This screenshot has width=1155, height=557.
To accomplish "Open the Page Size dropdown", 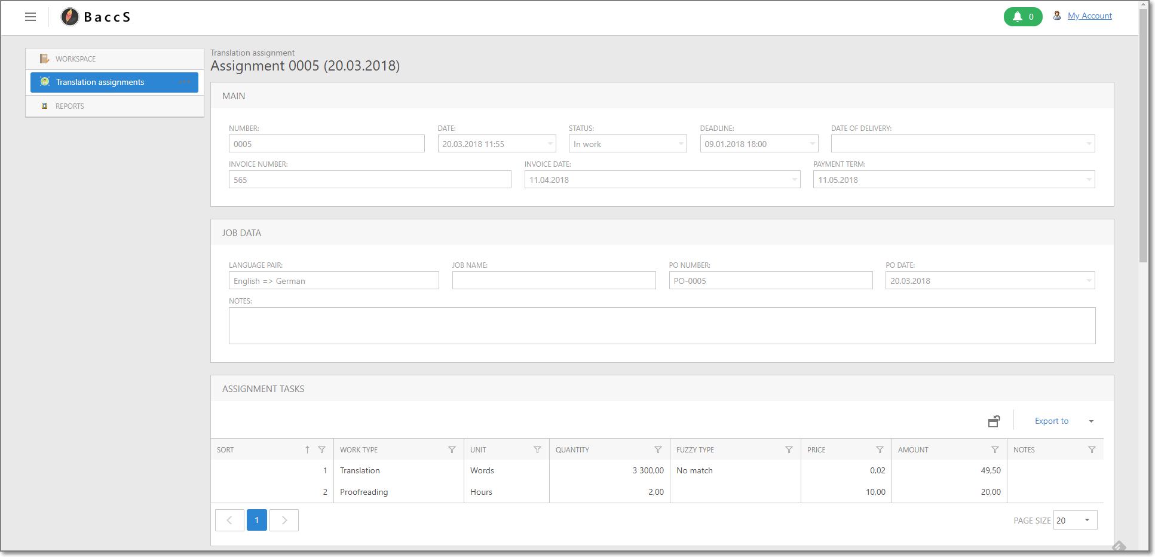I will (x=1076, y=520).
